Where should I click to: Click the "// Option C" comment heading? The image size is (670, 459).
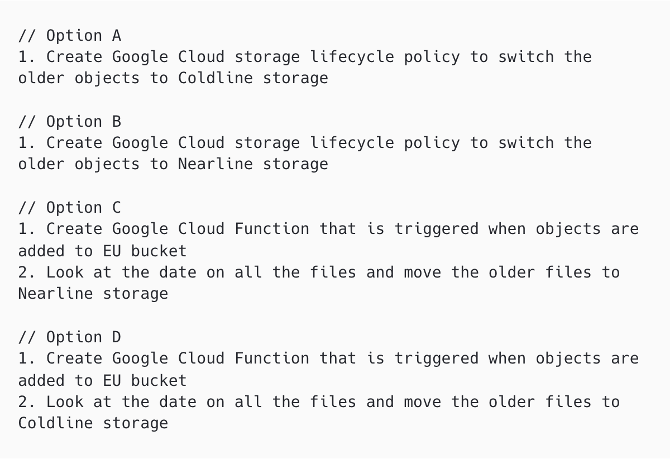click(70, 208)
